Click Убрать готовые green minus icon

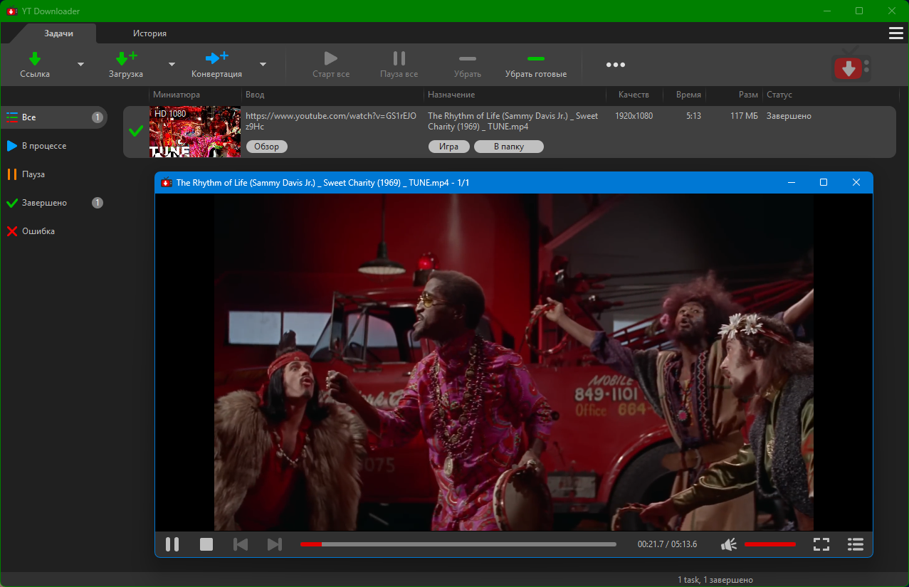tap(535, 58)
